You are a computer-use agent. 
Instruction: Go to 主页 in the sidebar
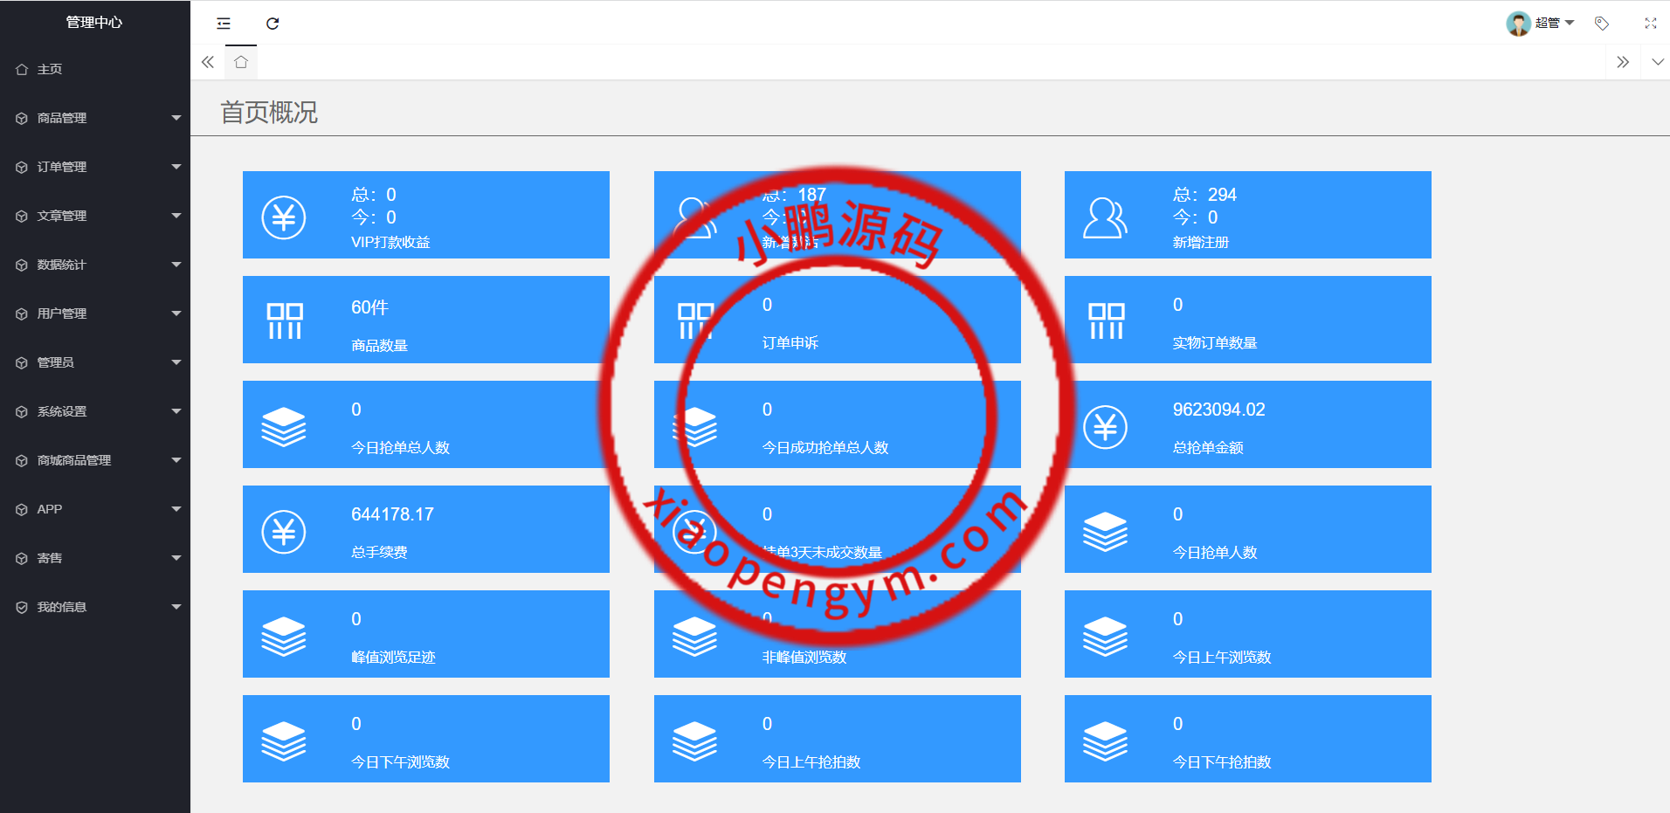pos(50,69)
